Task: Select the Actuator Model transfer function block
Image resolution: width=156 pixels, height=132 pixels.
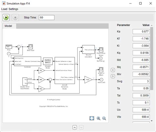Action: [48, 61]
